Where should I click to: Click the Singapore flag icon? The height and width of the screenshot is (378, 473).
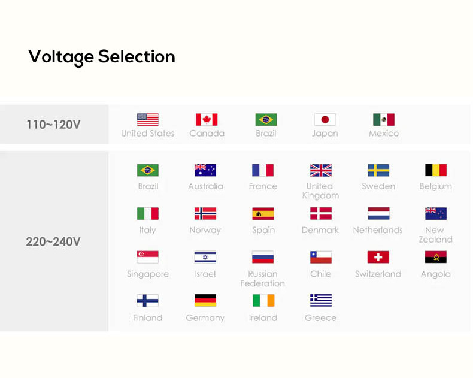point(147,257)
